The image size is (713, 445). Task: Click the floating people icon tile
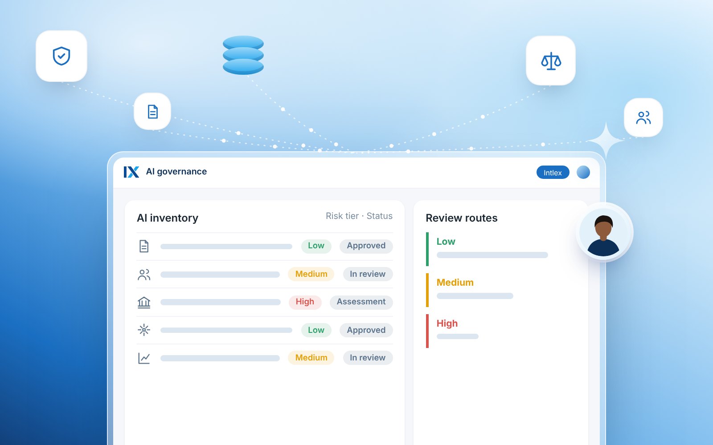point(643,117)
